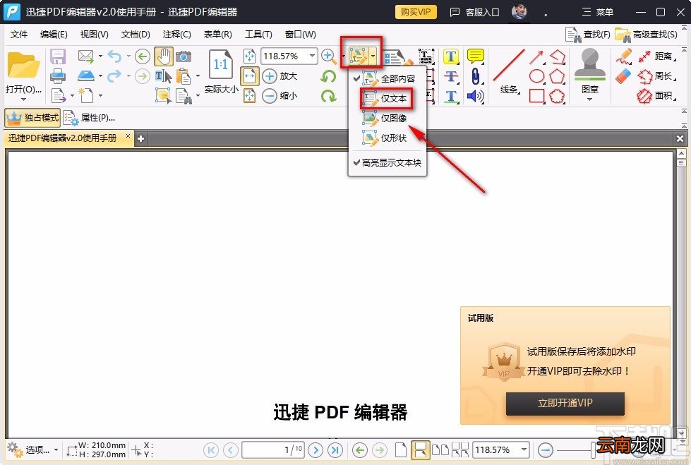This screenshot has width=691, height=465.
Task: Click the 立即开通VIP button
Action: coord(565,403)
